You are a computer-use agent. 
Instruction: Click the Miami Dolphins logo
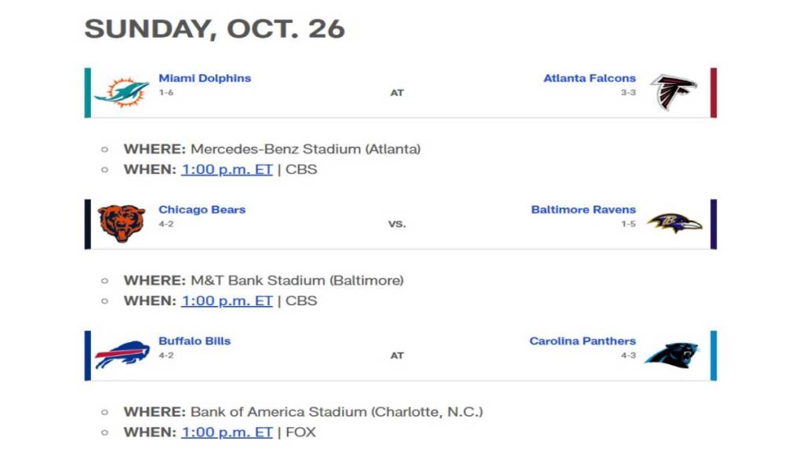(122, 93)
